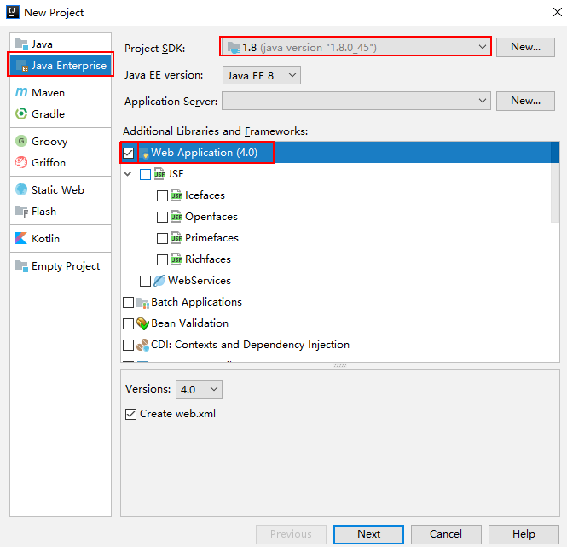Image resolution: width=567 pixels, height=547 pixels.
Task: Click the WebServices feather icon
Action: pos(159,281)
